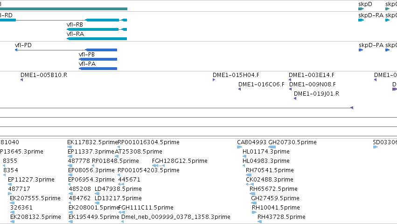Select the skpD-RA transcript arrow
This screenshot has width=397, height=224.
point(361,20)
